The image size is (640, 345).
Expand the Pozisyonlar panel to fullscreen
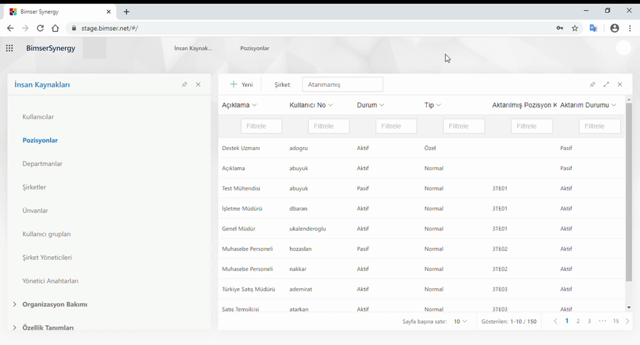tap(606, 84)
